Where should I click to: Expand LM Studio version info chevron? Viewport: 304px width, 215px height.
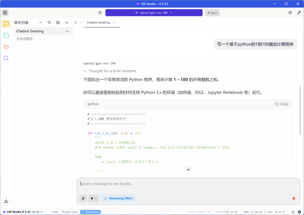pos(46,212)
